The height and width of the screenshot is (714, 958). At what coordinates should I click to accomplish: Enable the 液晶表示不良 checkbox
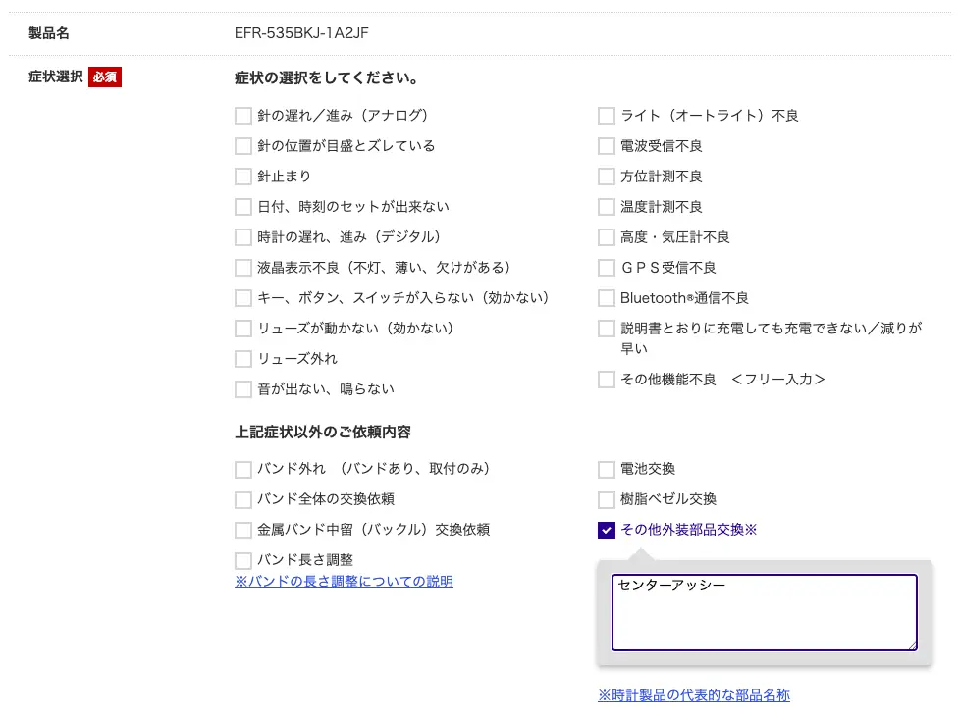(243, 268)
